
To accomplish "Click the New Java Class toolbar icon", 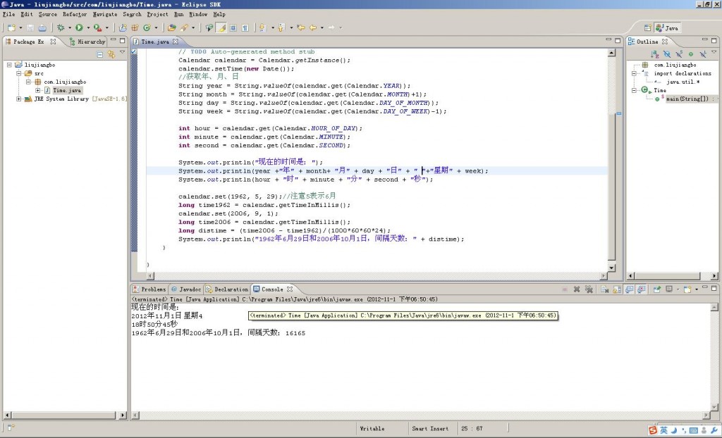I will (x=146, y=27).
